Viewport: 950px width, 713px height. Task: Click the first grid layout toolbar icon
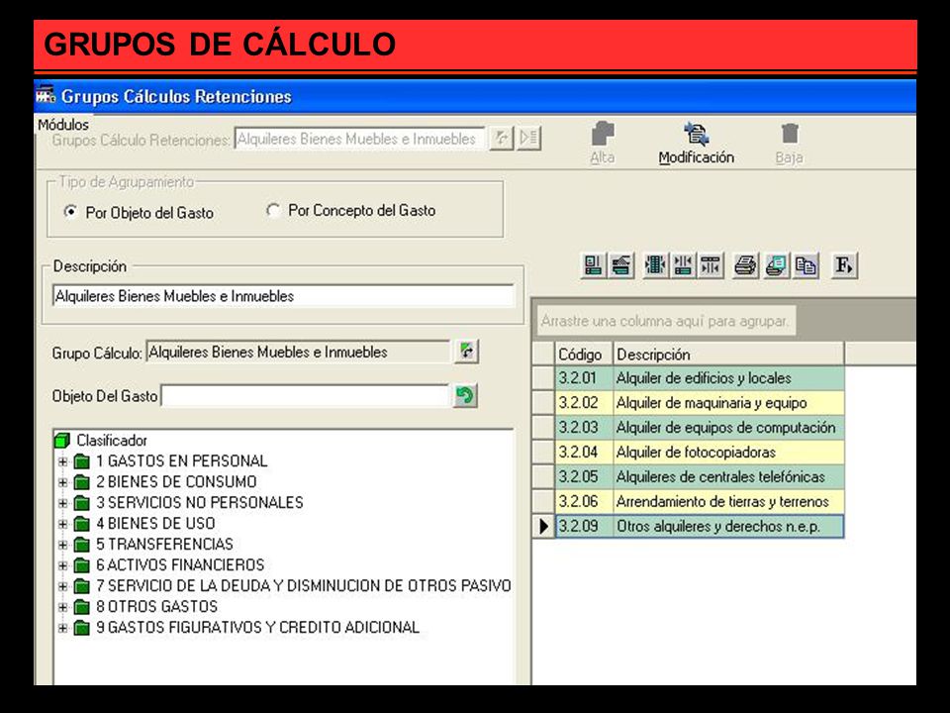[x=593, y=265]
